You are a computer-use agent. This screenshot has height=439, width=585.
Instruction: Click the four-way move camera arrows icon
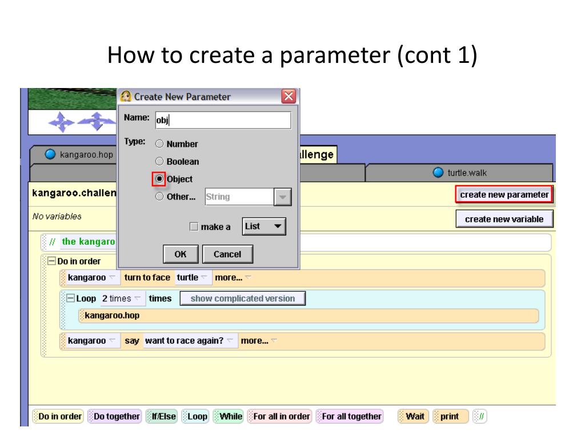[x=61, y=122]
